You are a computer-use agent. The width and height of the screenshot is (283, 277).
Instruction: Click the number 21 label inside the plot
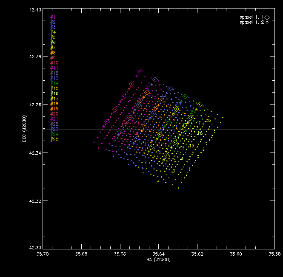[148, 87]
